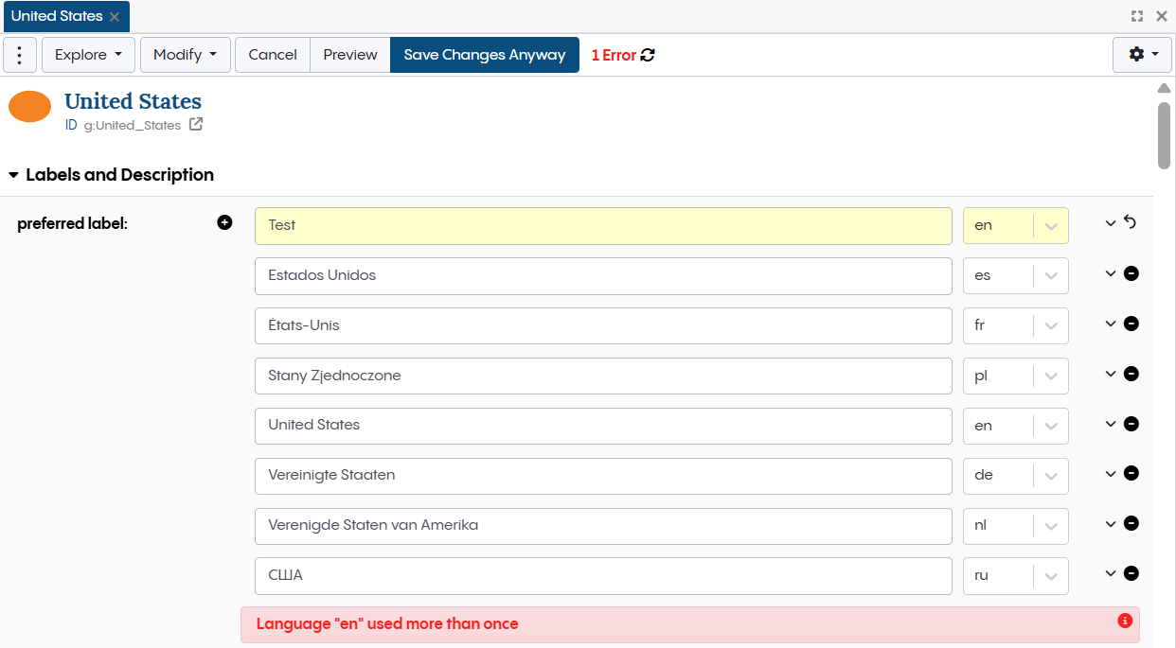Edit the United States text field
1176x648 pixels.
[x=603, y=426]
